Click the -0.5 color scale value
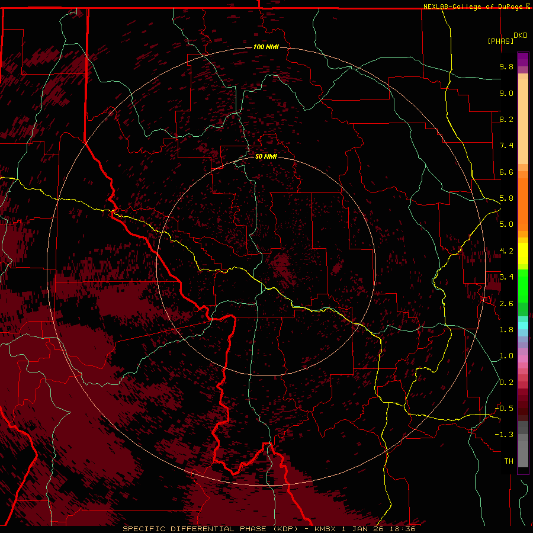The height and width of the screenshot is (533, 533). pos(504,409)
